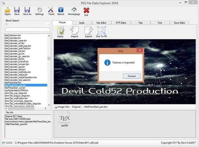This screenshot has width=199, height=147.
Task: Select titlePressStart_we.bin
Action: click(x=15, y=88)
